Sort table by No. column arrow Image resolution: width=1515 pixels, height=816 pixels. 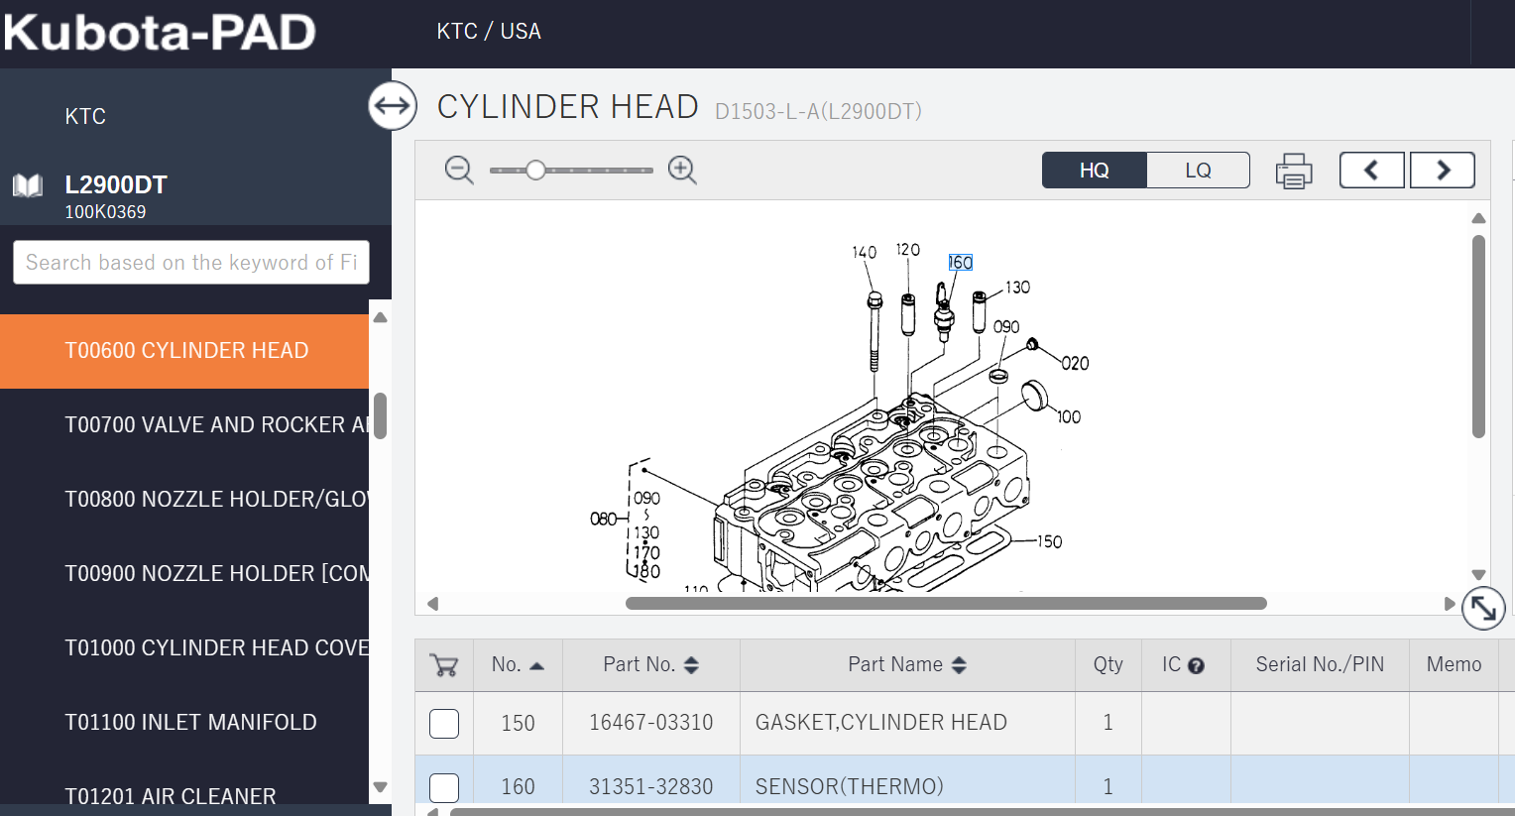click(536, 666)
